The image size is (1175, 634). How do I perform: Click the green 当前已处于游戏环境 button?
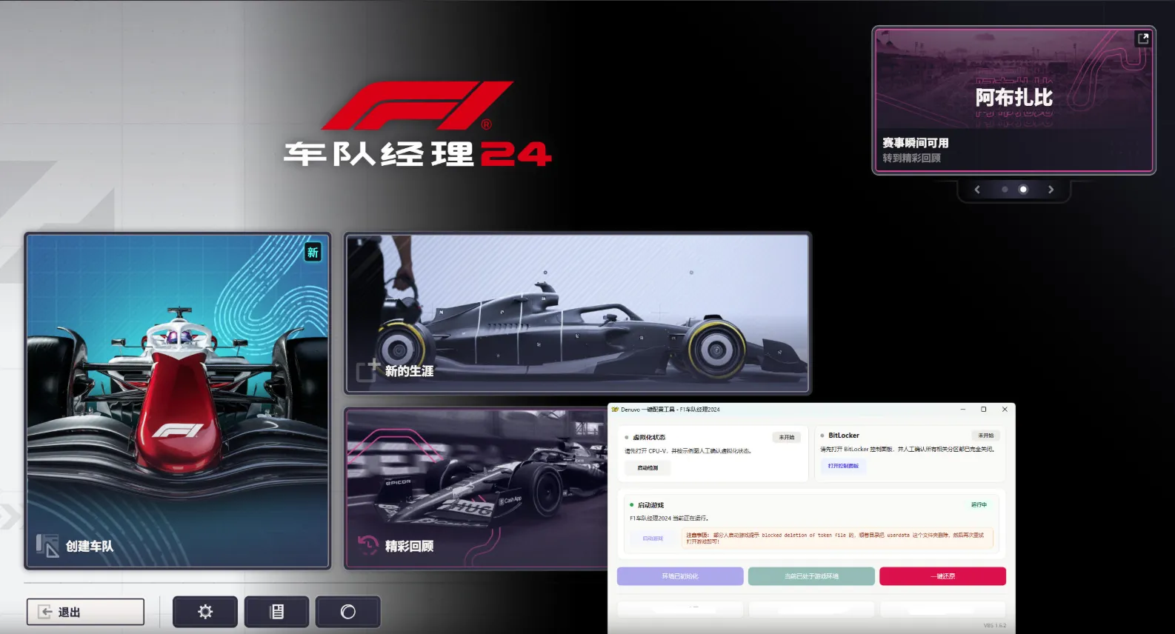point(811,576)
